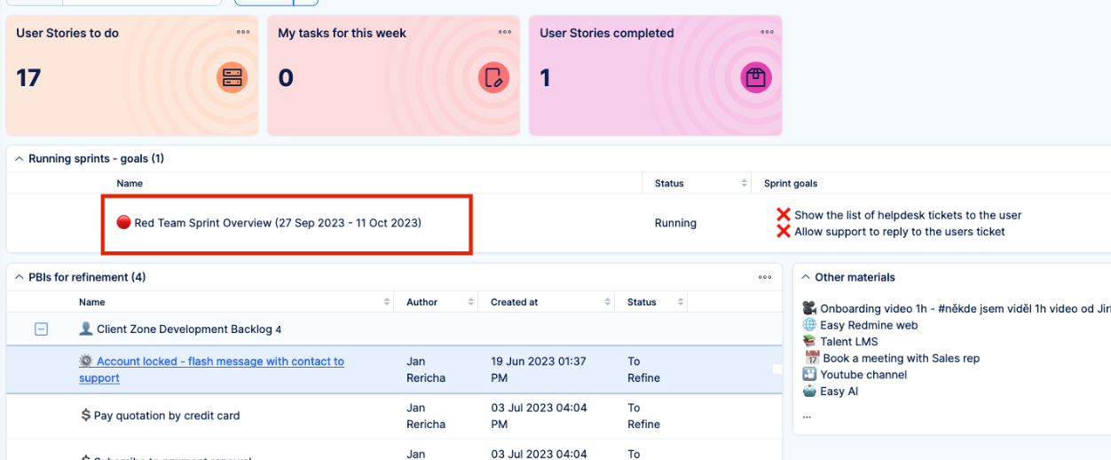Collapse the Client Zone Development Backlog group
This screenshot has width=1111, height=460.
tap(41, 329)
